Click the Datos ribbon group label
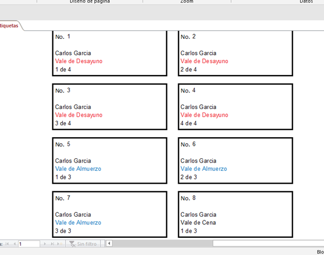 [306, 2]
